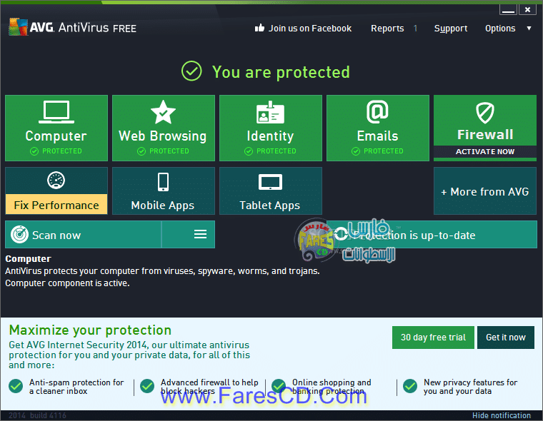Open the Fix Performance gauge icon
The image size is (543, 421).
tap(56, 181)
